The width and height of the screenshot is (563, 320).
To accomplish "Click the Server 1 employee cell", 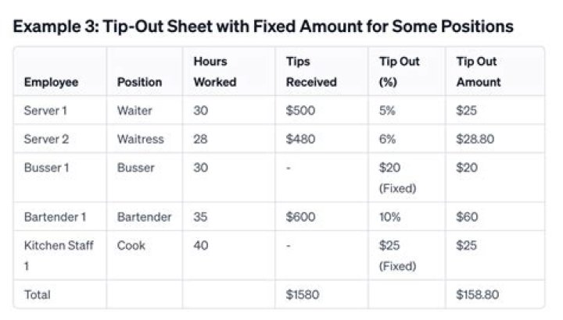I will 45,111.
